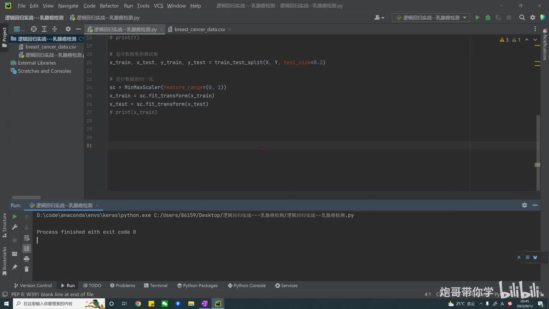This screenshot has width=549, height=309.
Task: Open Run panel settings gear
Action: point(524,205)
